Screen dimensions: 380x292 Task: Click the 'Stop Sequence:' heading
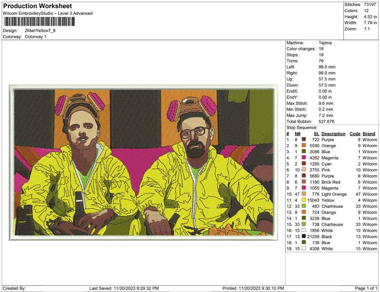pyautogui.click(x=302, y=128)
